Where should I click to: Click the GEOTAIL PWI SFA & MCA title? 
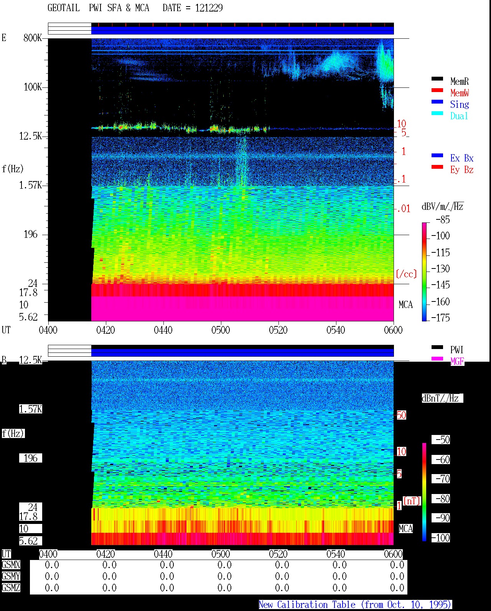click(98, 8)
